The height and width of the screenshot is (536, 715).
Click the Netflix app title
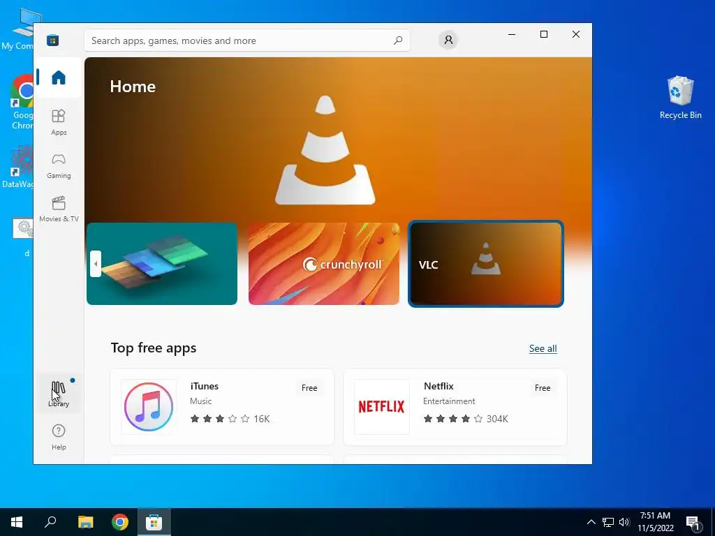(x=438, y=386)
